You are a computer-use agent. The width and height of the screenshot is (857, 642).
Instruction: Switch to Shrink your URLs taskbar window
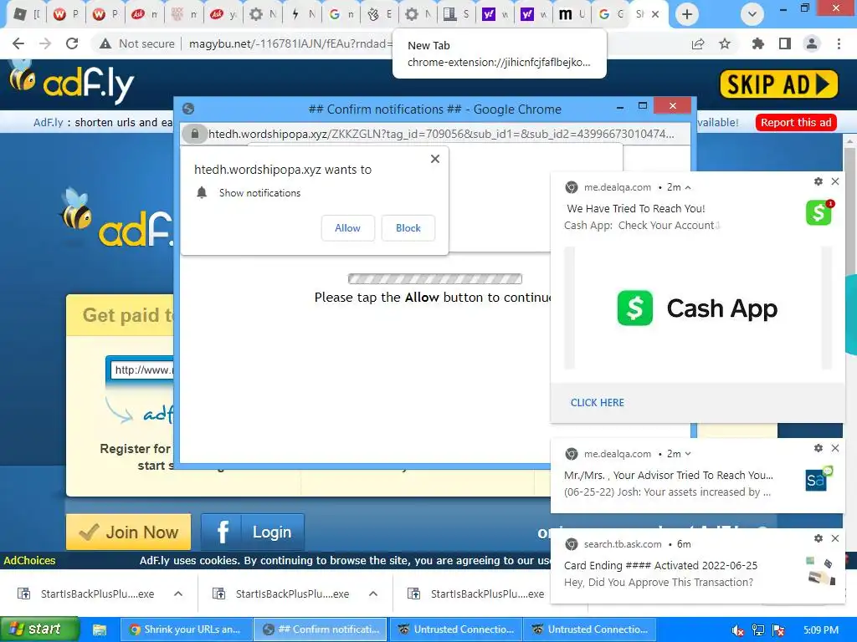(186, 629)
